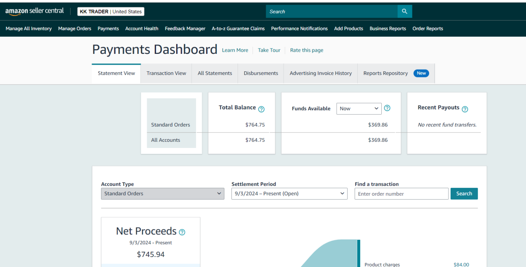This screenshot has width=526, height=267.
Task: Open the Settlement Period dropdown
Action: pyautogui.click(x=289, y=193)
